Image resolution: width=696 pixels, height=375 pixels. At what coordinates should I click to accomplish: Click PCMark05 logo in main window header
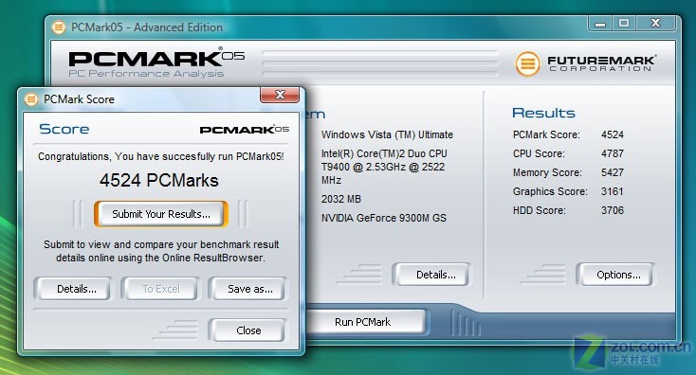point(156,62)
